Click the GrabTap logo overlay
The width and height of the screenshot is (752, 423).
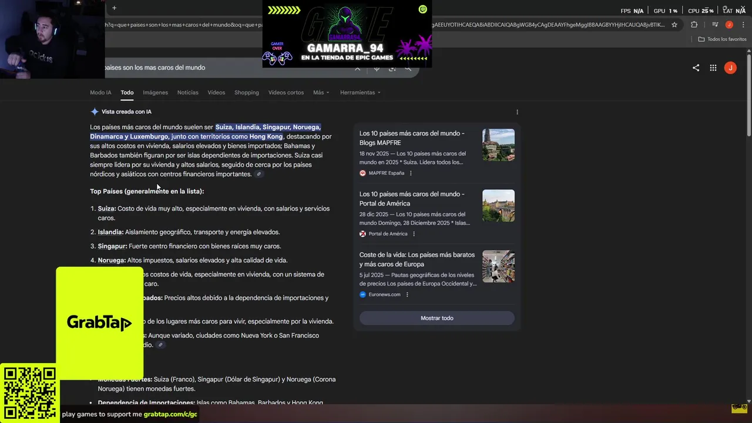click(99, 323)
